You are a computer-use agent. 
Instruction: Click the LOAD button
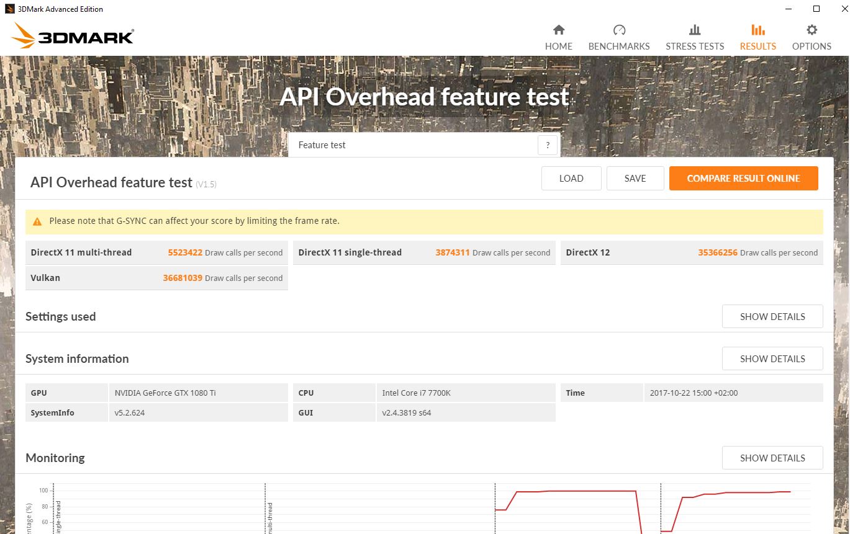click(571, 178)
